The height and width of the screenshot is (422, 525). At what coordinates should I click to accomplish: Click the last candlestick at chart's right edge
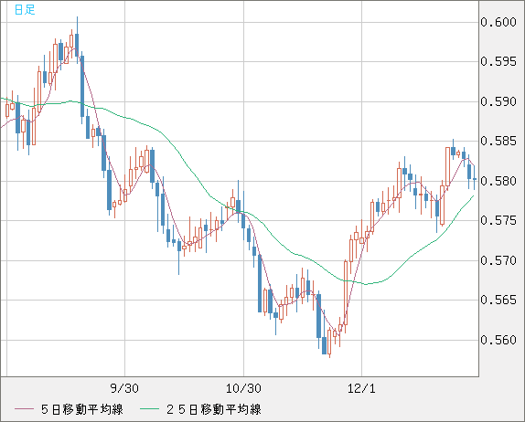click(475, 177)
